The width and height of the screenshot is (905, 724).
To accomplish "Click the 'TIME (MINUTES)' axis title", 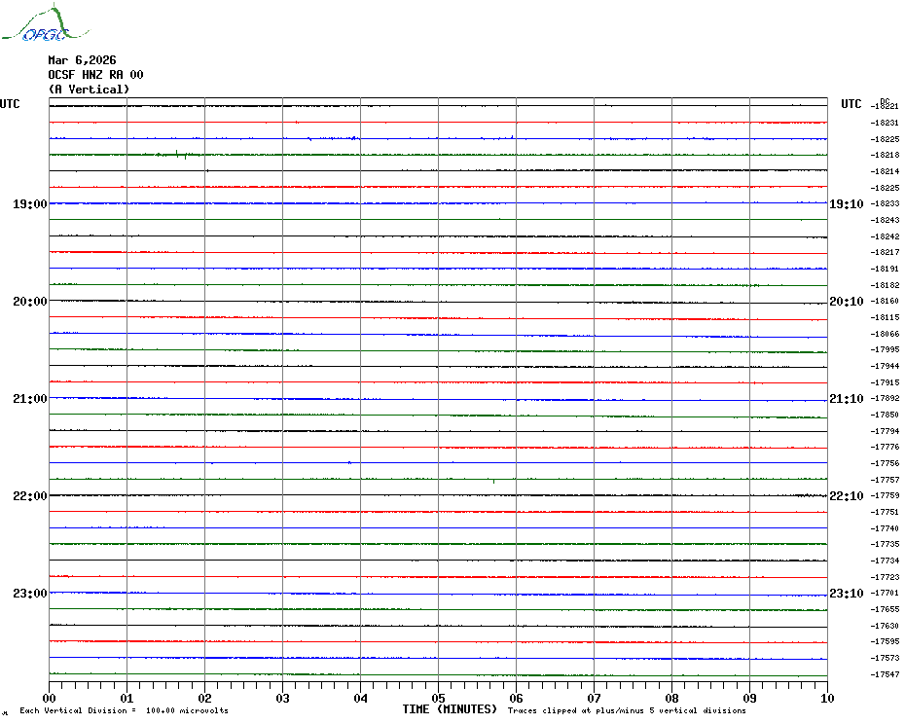I will 450,709.
